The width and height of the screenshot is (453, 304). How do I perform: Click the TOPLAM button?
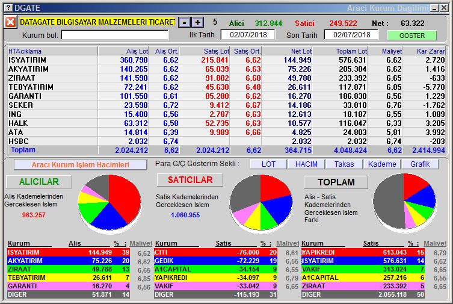[336, 182]
